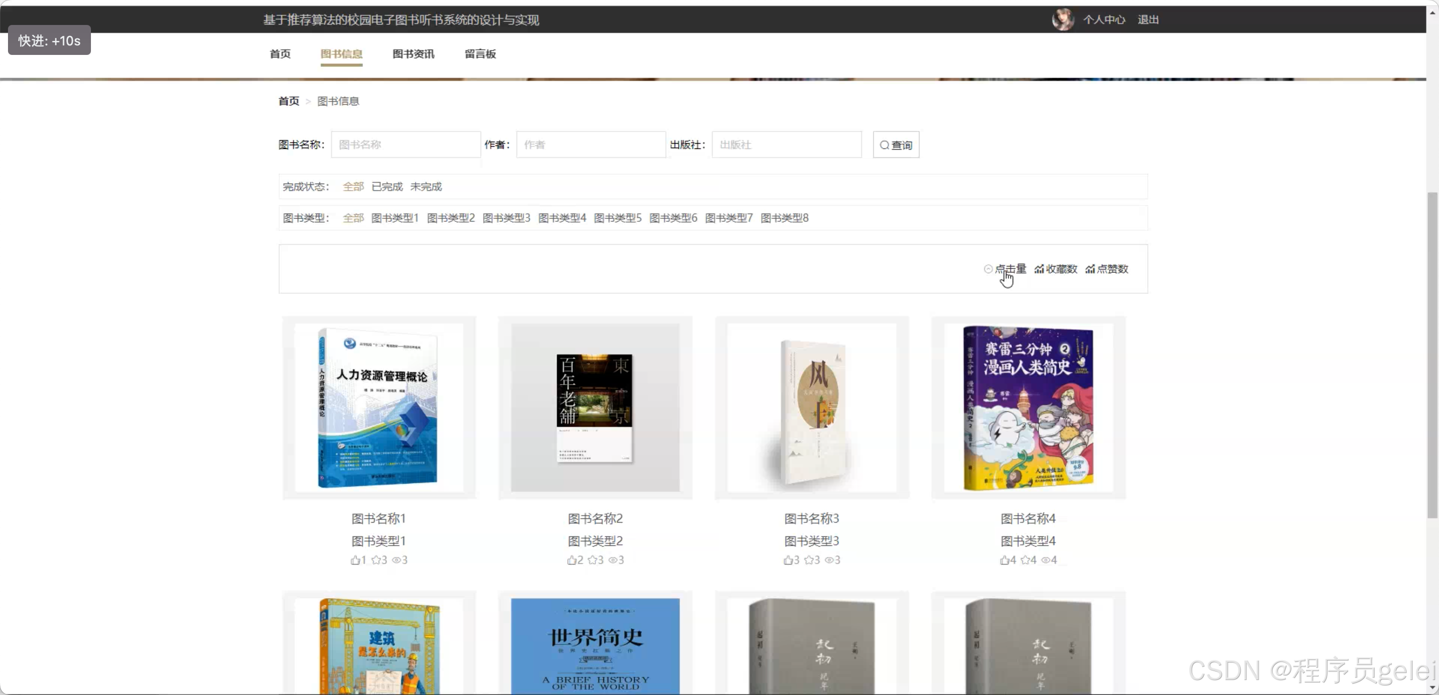This screenshot has height=695, width=1439.
Task: Sort by 收藏数 chart icon
Action: 1038,269
